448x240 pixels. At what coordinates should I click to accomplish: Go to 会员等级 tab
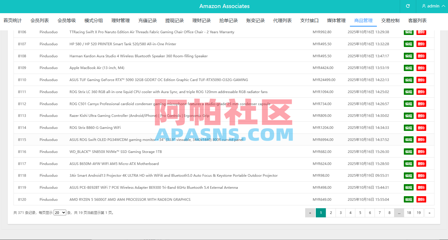(67, 21)
